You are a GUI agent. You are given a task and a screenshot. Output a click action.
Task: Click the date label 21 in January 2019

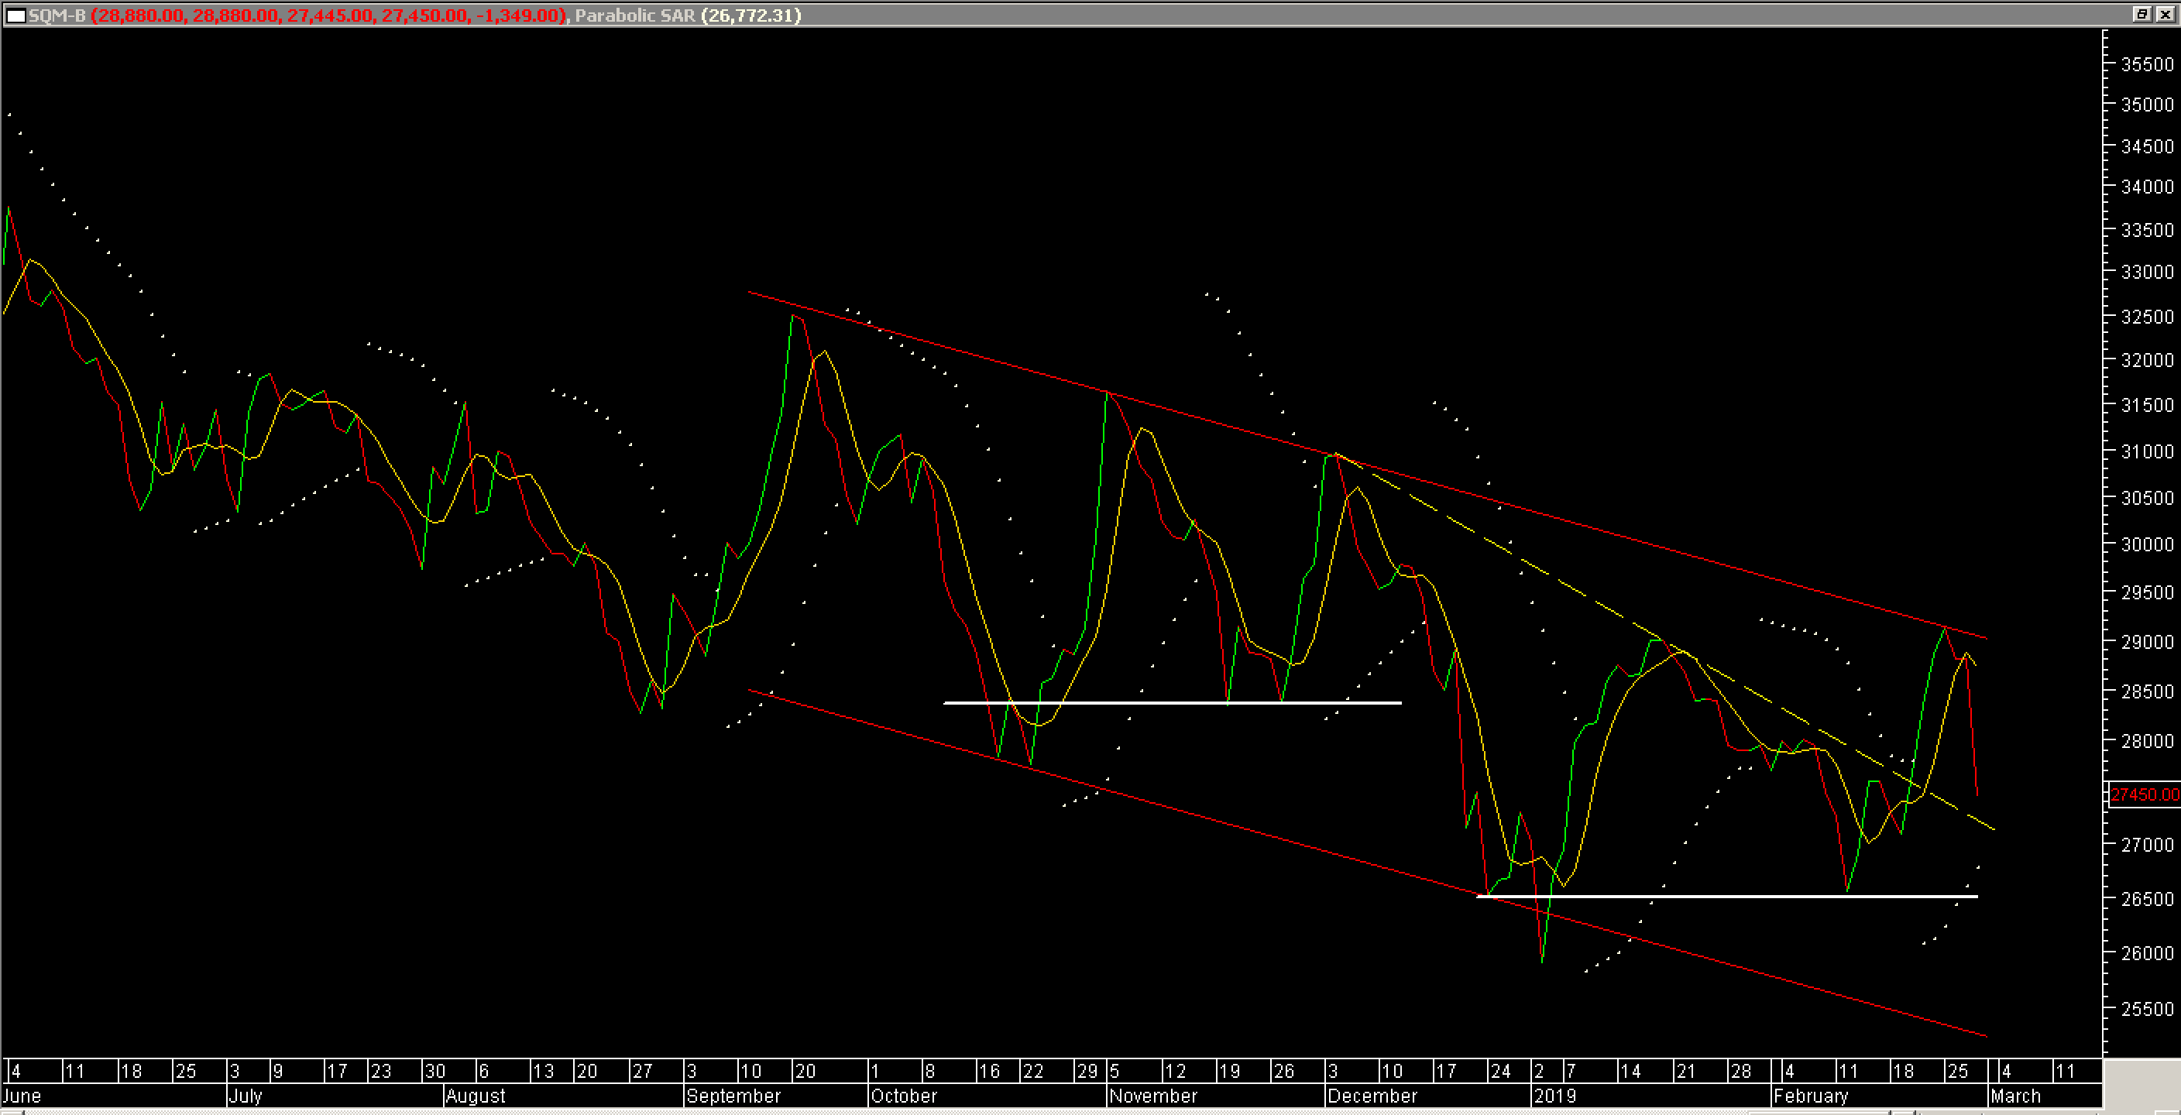(x=1687, y=1071)
